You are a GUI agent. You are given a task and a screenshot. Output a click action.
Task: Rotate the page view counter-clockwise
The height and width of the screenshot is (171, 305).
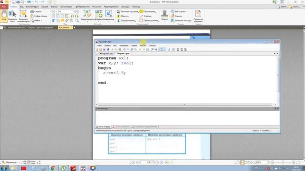click(72, 16)
